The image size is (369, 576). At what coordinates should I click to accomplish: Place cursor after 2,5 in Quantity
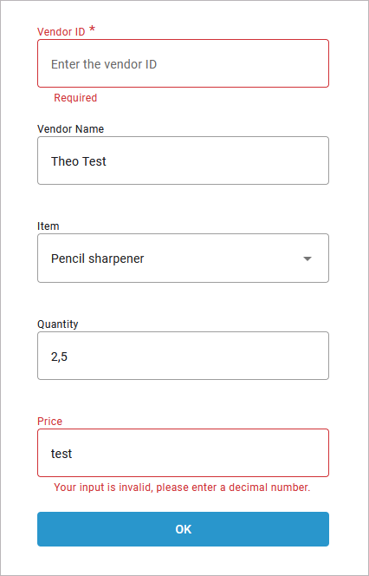(x=68, y=357)
